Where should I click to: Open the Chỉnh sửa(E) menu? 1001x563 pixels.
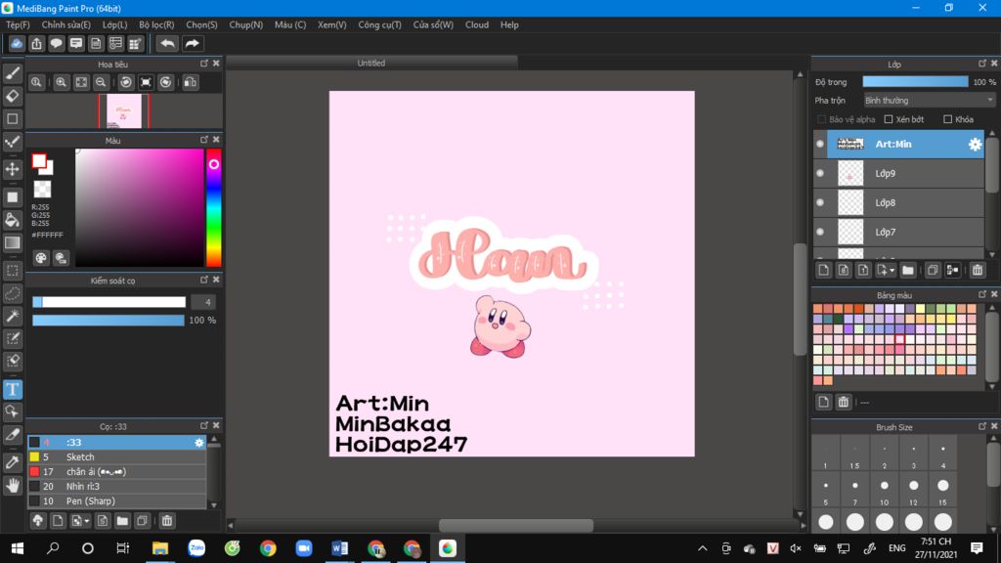coord(65,24)
